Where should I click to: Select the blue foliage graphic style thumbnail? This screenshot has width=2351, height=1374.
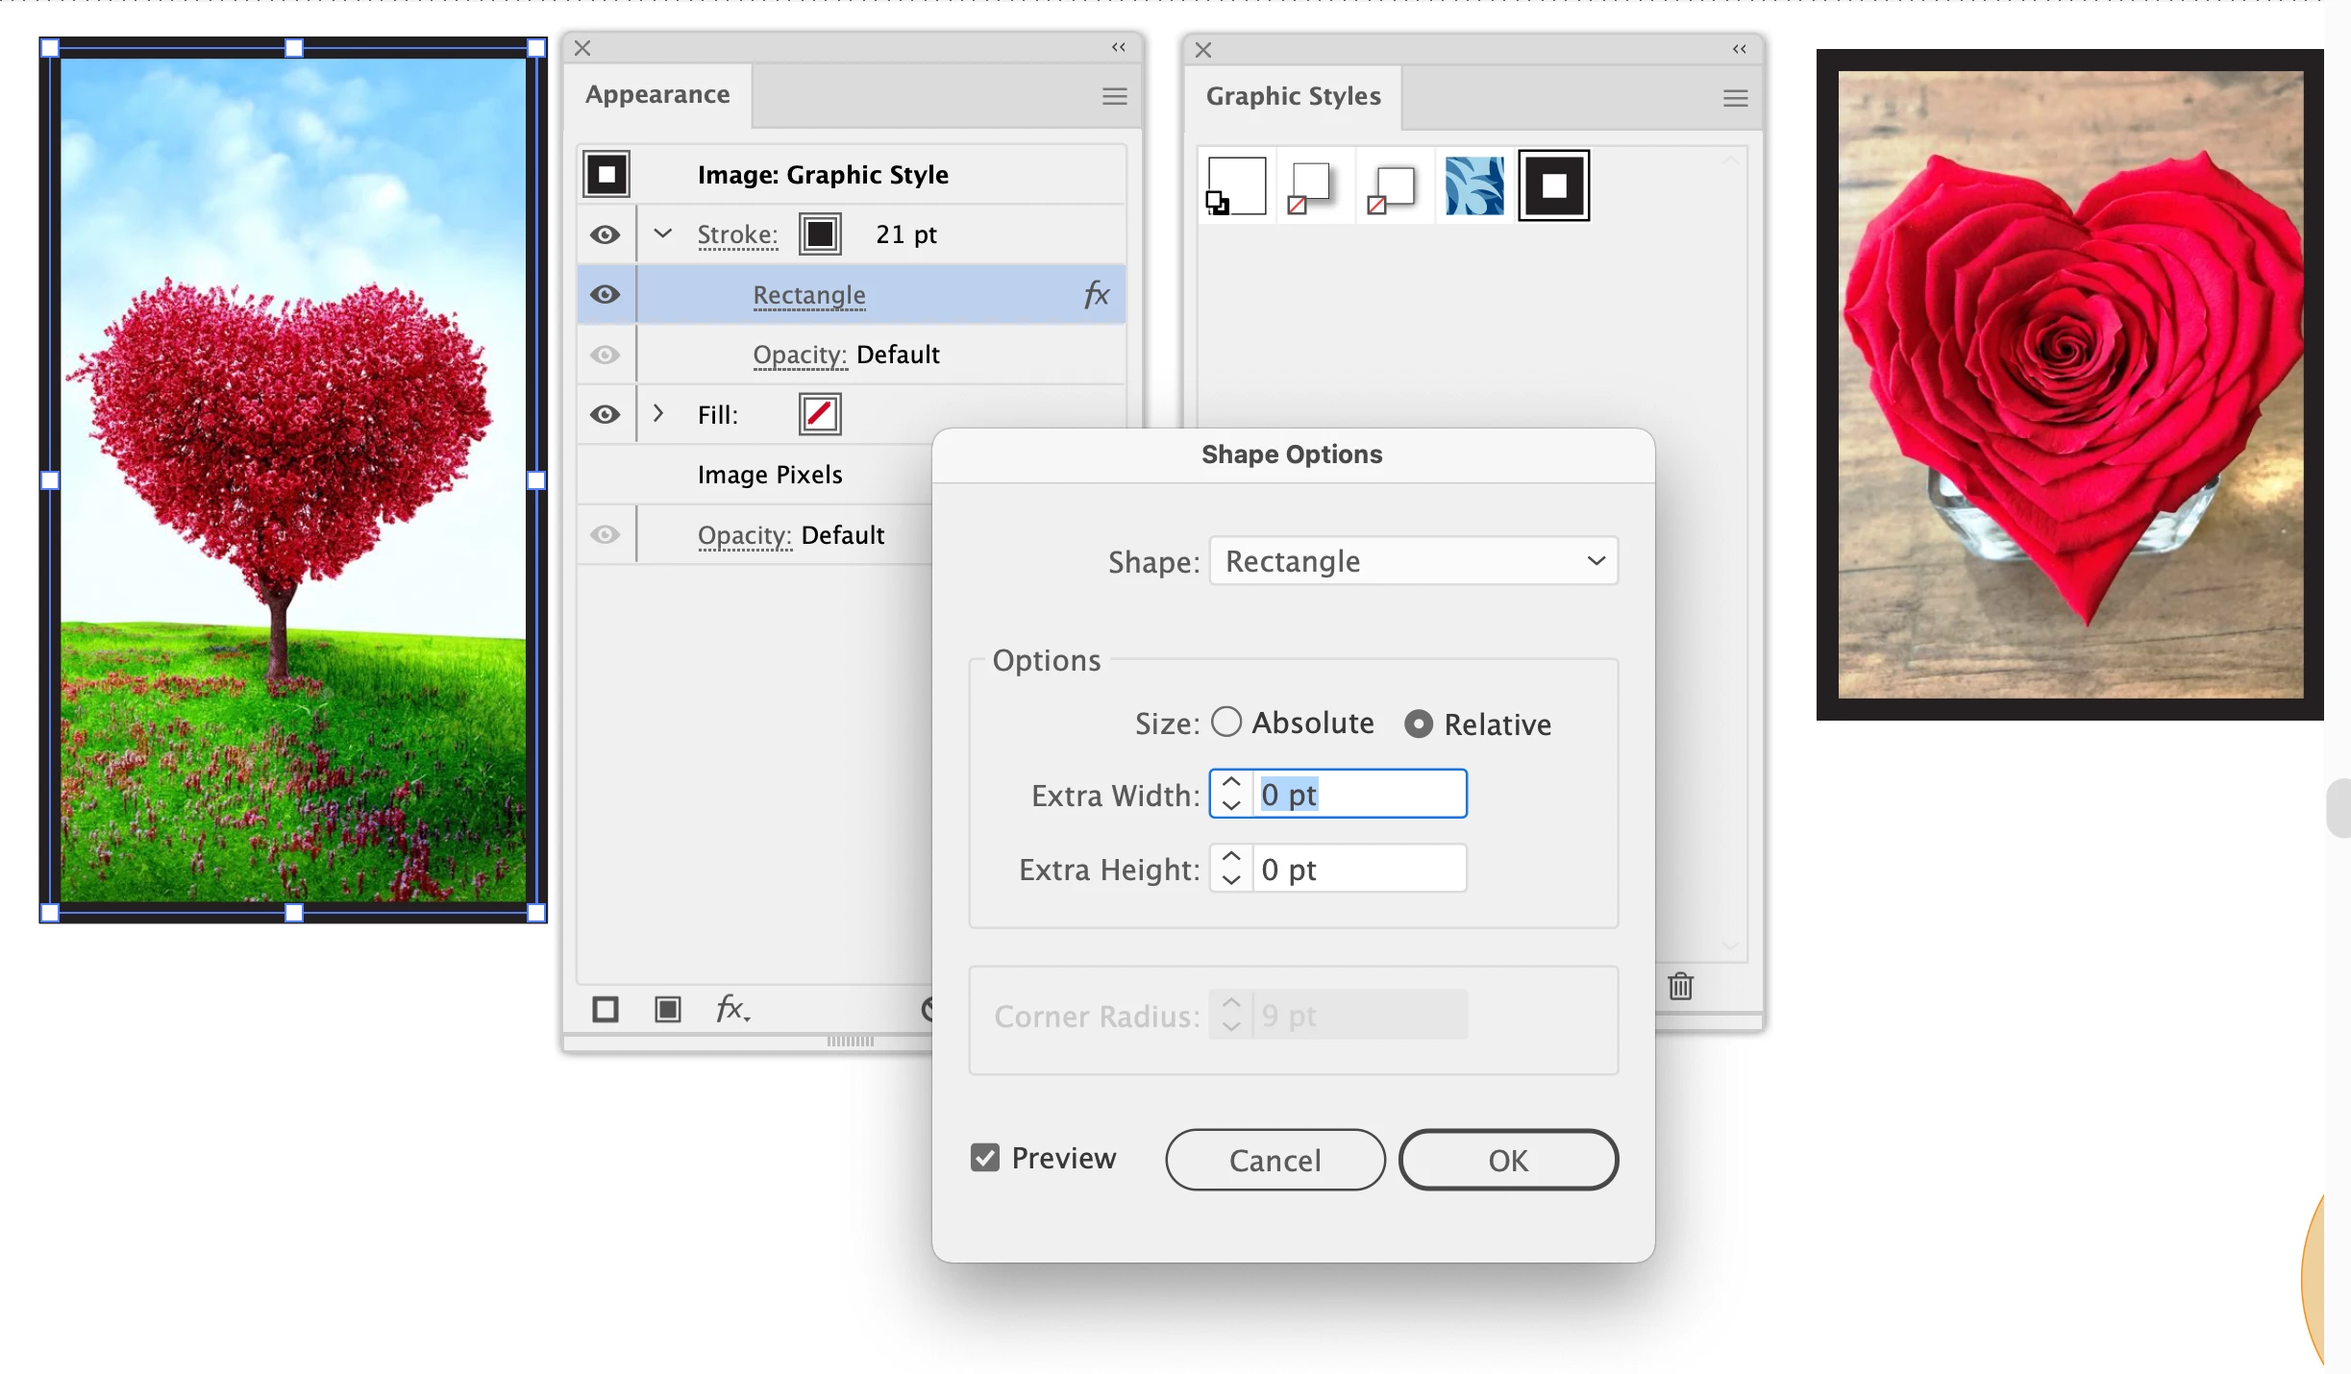click(x=1474, y=185)
